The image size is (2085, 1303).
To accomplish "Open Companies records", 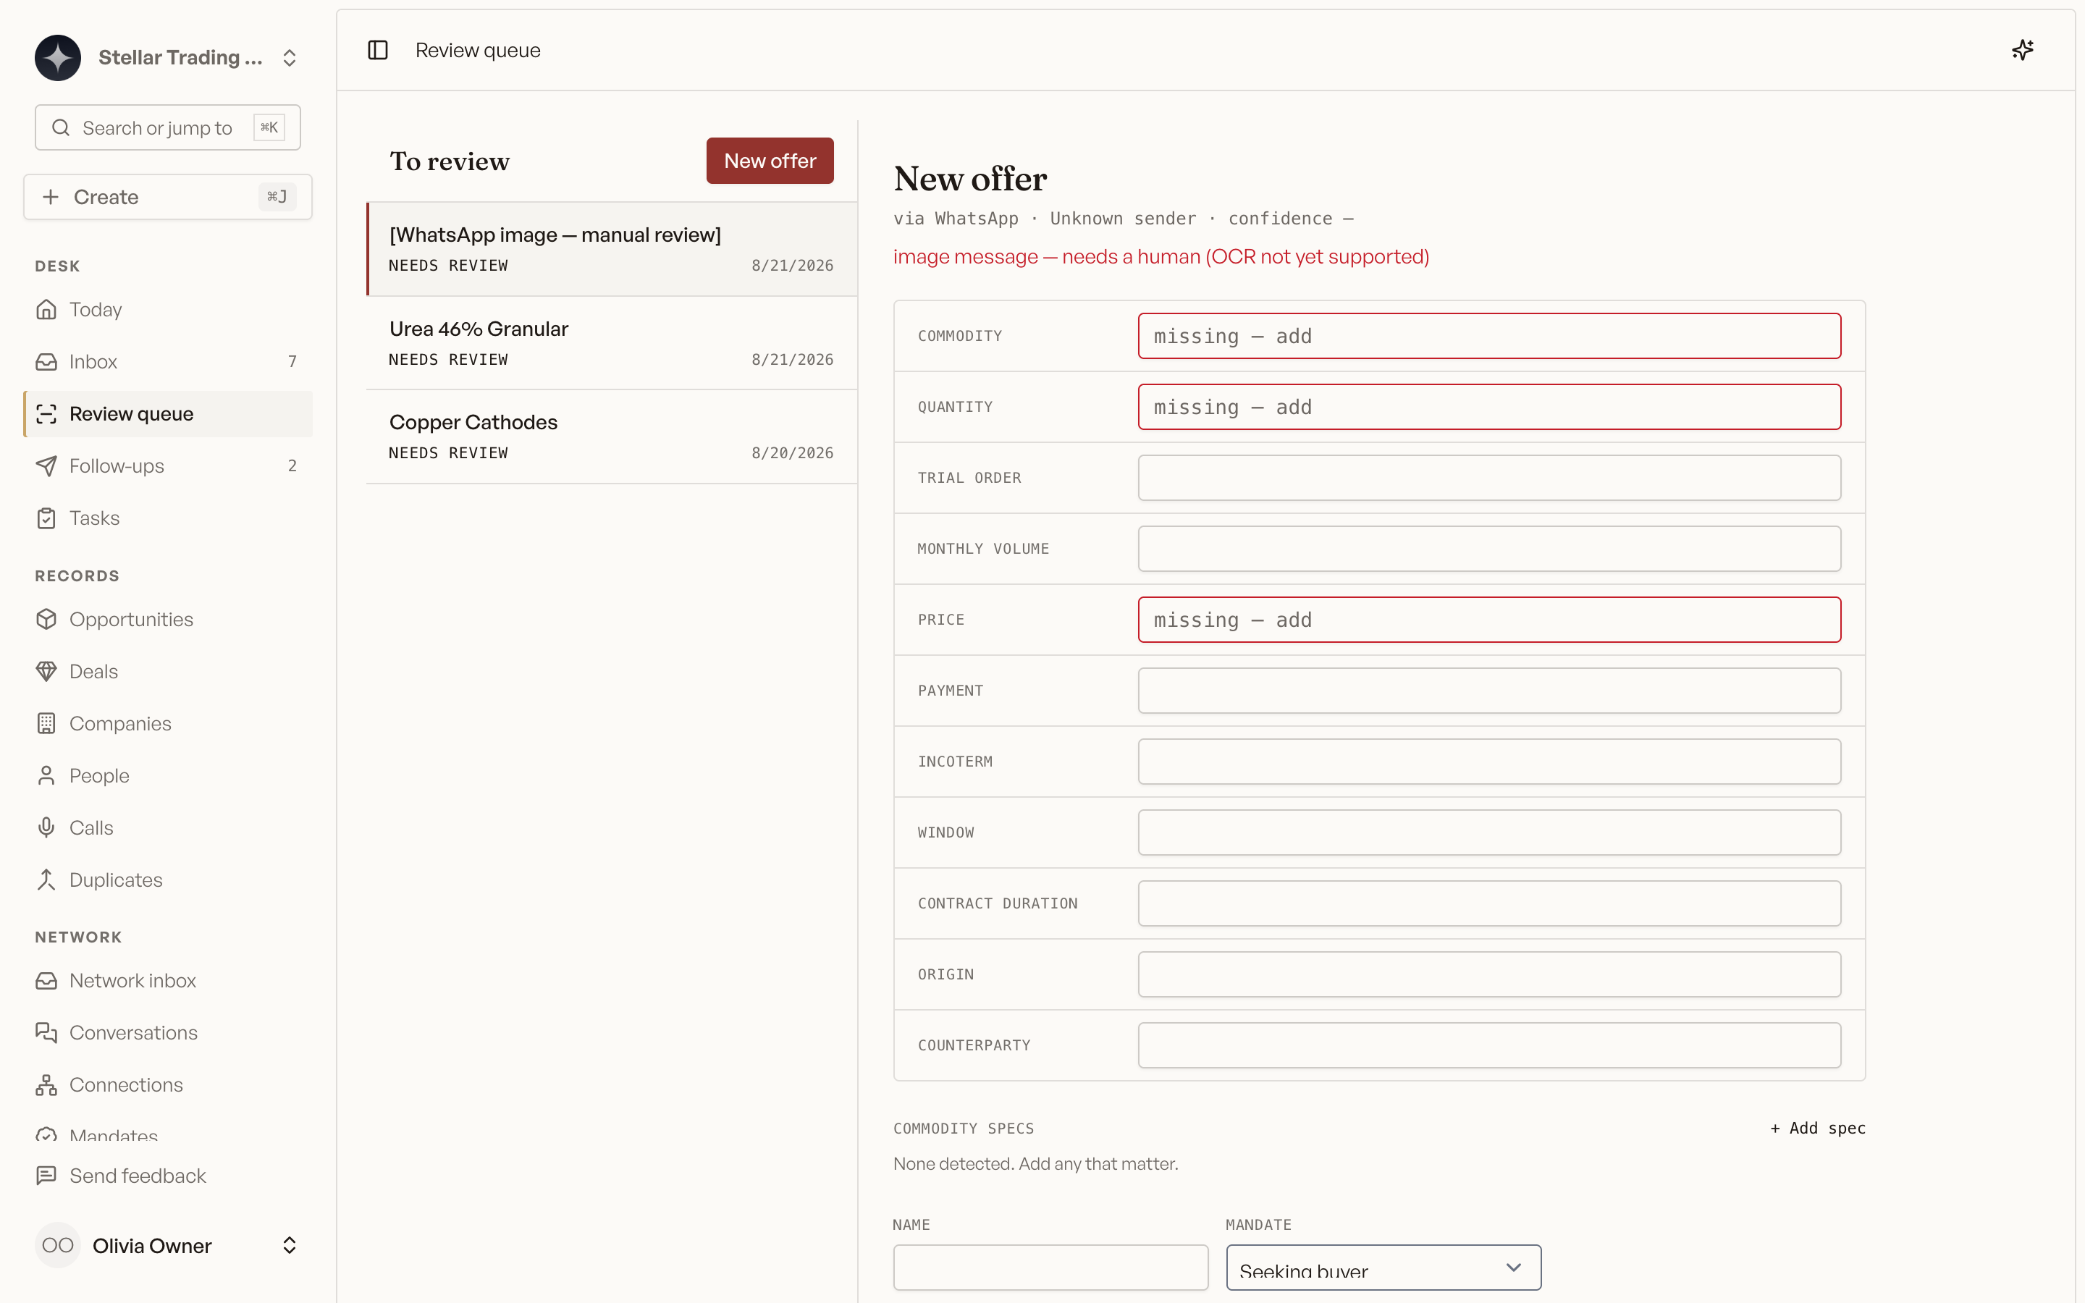I will (168, 724).
